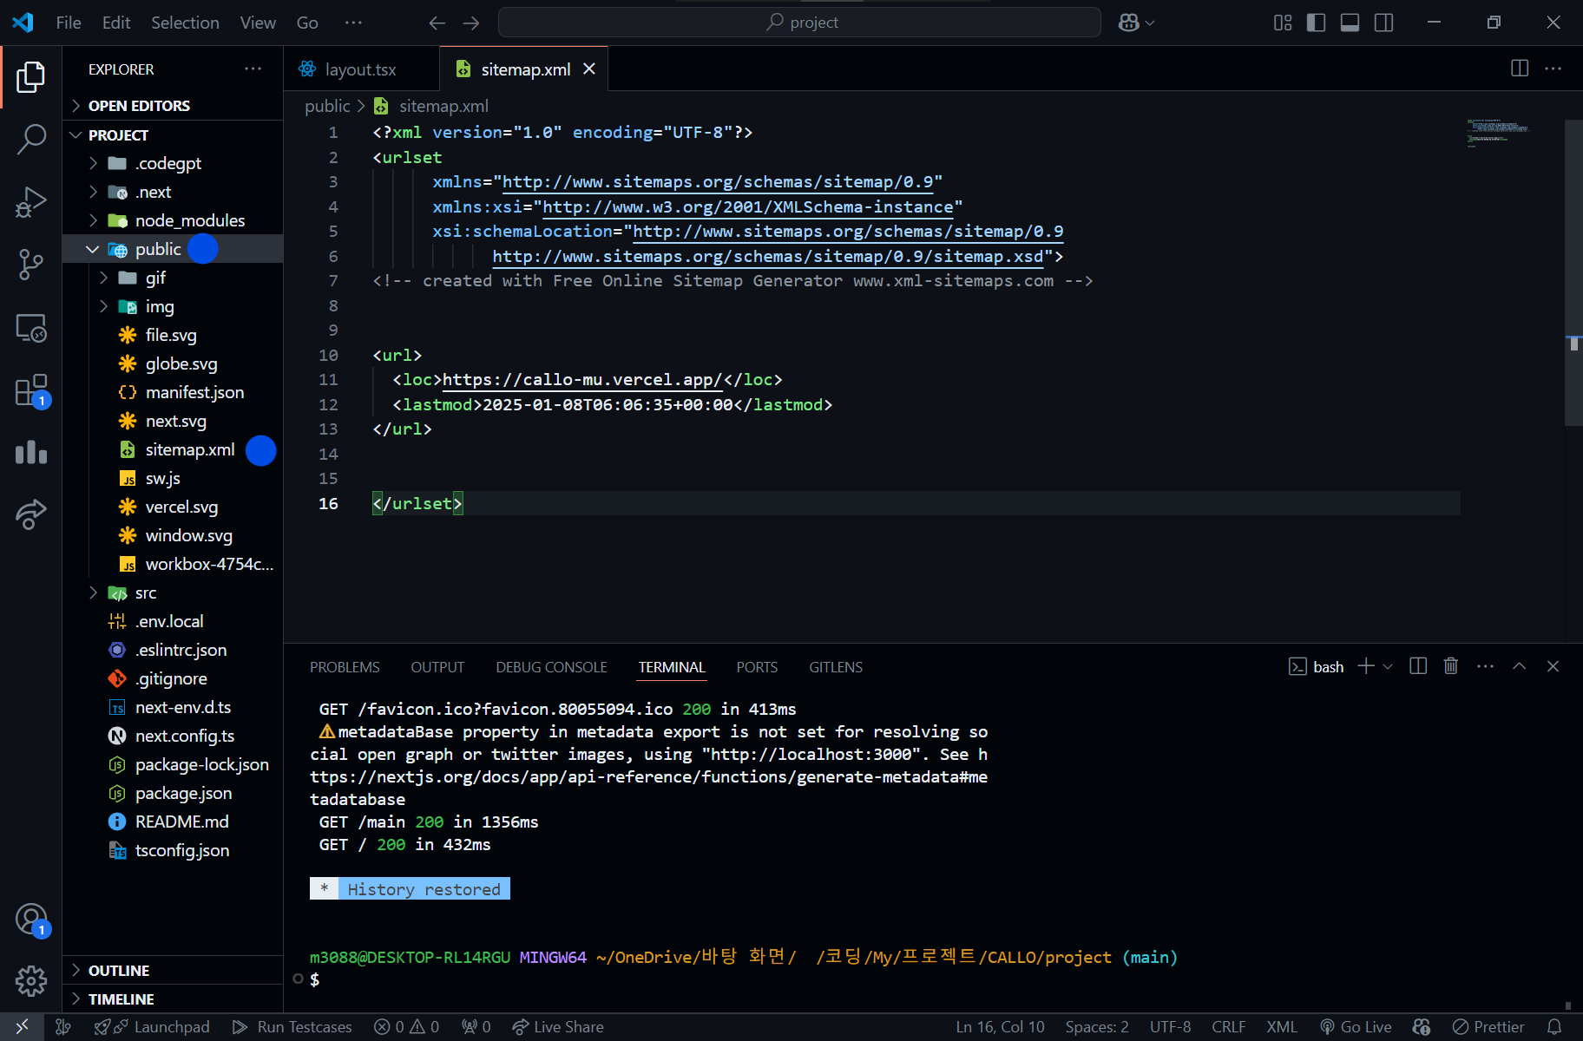The height and width of the screenshot is (1041, 1583).
Task: Open Remote Explorer view
Action: pos(30,328)
